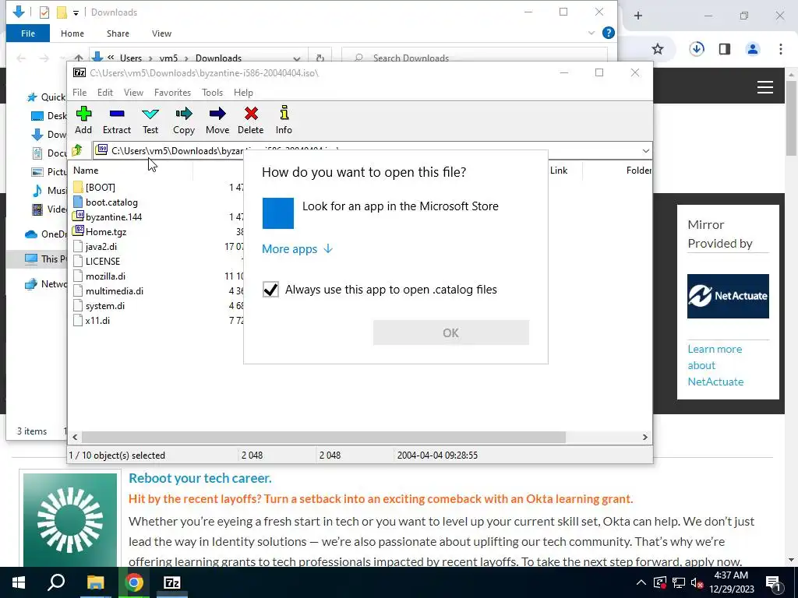Click Reboot your tech career link
Screen dimensions: 798x598
coord(200,478)
